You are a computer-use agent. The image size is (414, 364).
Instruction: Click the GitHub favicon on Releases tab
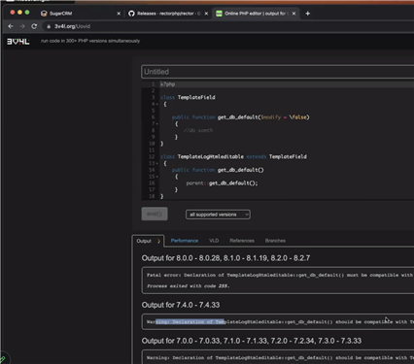[x=131, y=14]
